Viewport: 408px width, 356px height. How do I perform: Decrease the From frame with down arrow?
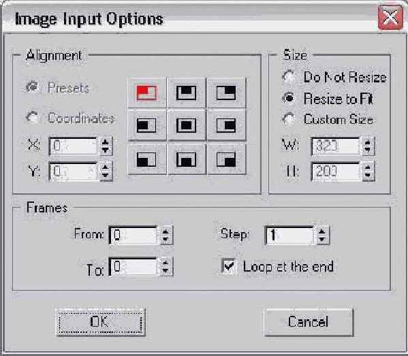166,239
